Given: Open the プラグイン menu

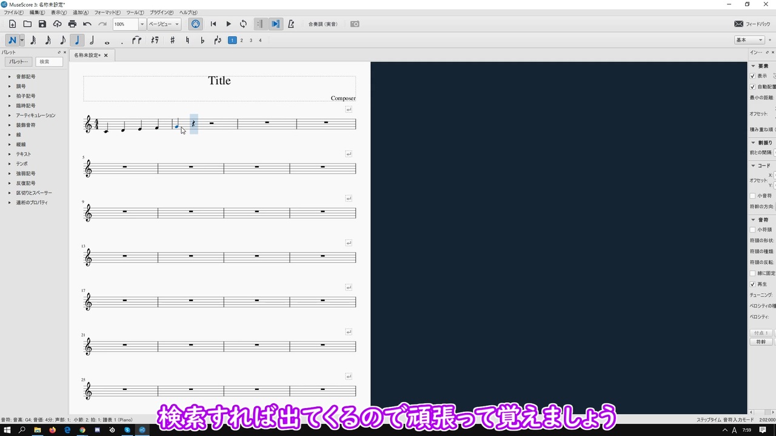Looking at the screenshot, I should pos(161,13).
